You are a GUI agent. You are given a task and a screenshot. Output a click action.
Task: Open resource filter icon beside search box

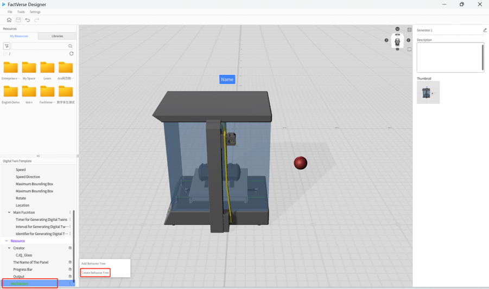[7, 46]
